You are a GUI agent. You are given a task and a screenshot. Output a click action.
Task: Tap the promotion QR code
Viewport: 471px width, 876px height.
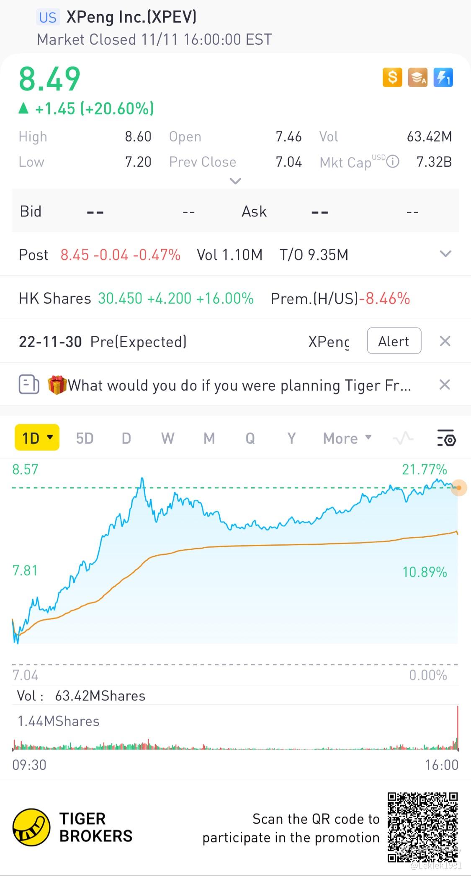[422, 827]
